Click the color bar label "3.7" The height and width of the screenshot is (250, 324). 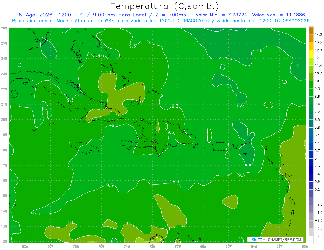[318, 150]
